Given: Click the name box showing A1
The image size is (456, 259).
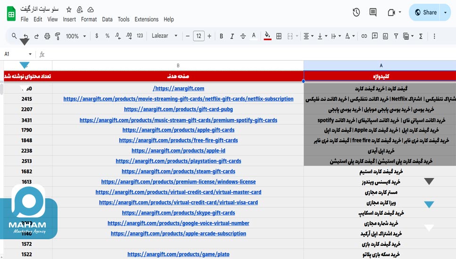Looking at the screenshot, I should point(17,54).
